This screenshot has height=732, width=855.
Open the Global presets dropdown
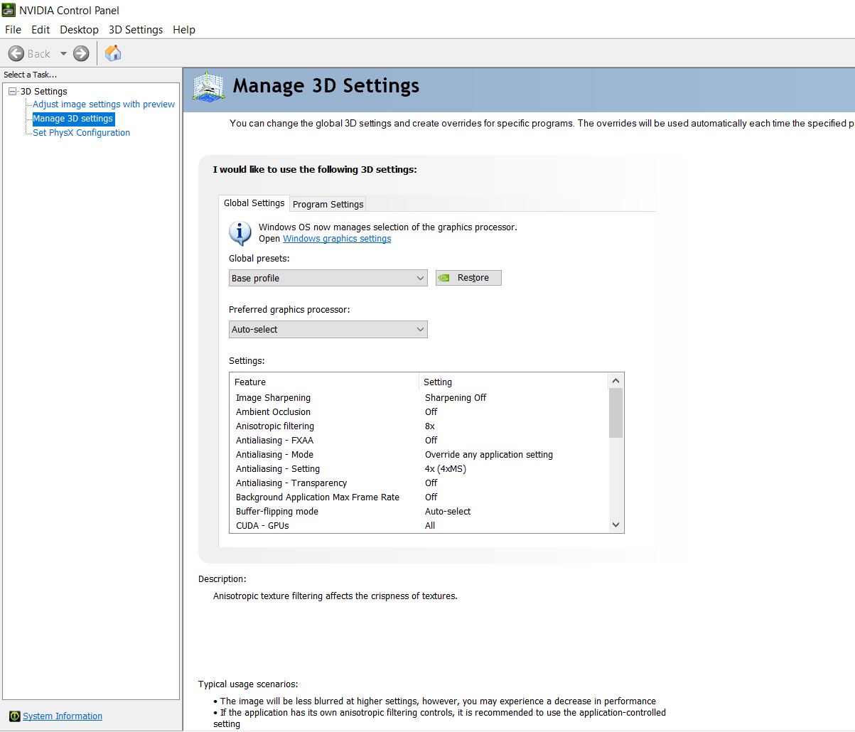(328, 278)
